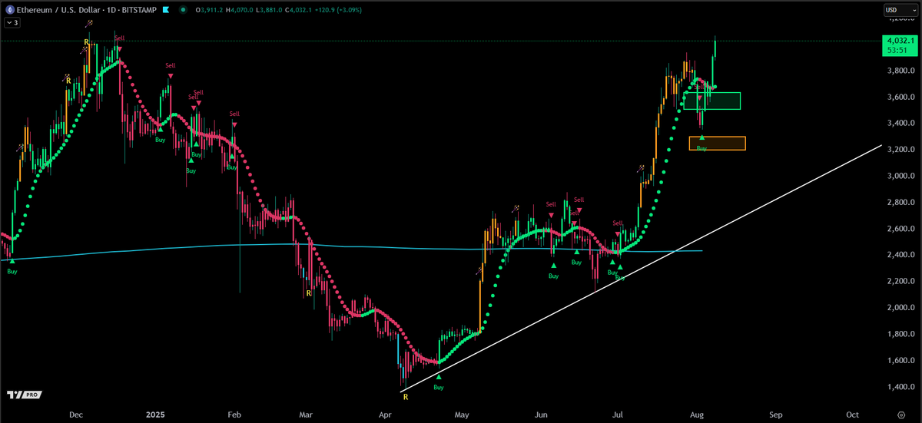
Task: Click the cyan flag icon beside BITSTAMP
Action: [164, 10]
